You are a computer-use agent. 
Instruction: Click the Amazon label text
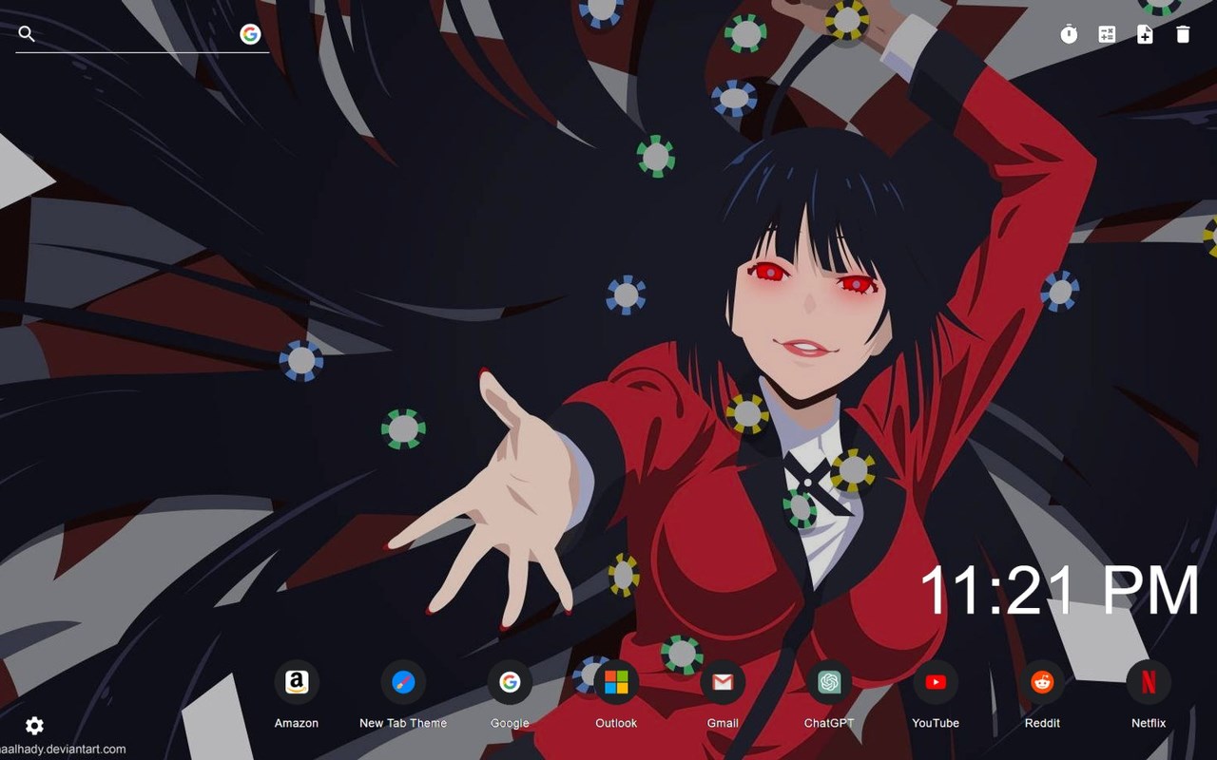297,723
